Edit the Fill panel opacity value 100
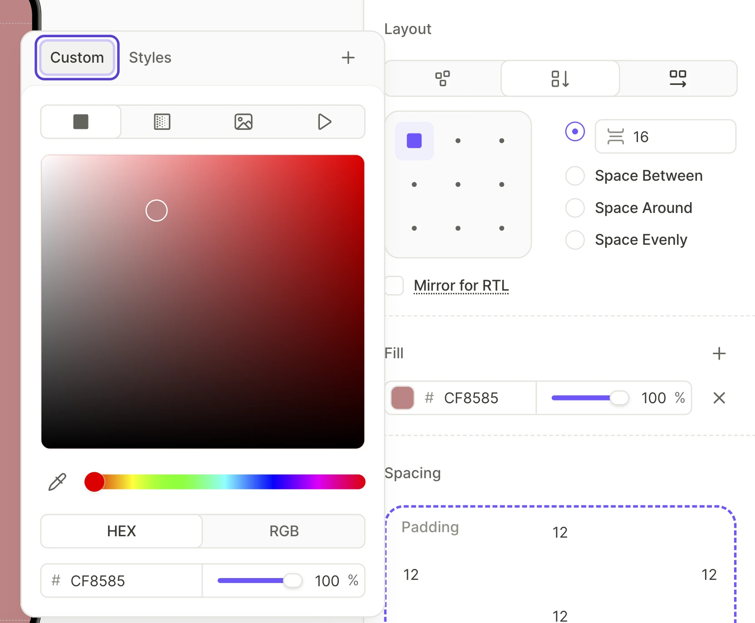This screenshot has width=755, height=623. click(x=653, y=398)
